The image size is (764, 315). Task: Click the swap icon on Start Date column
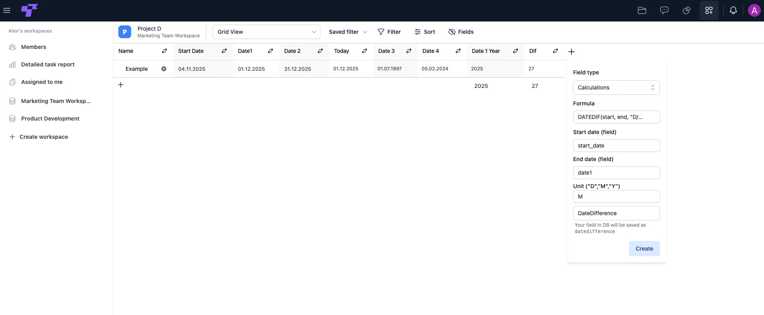[x=224, y=51]
